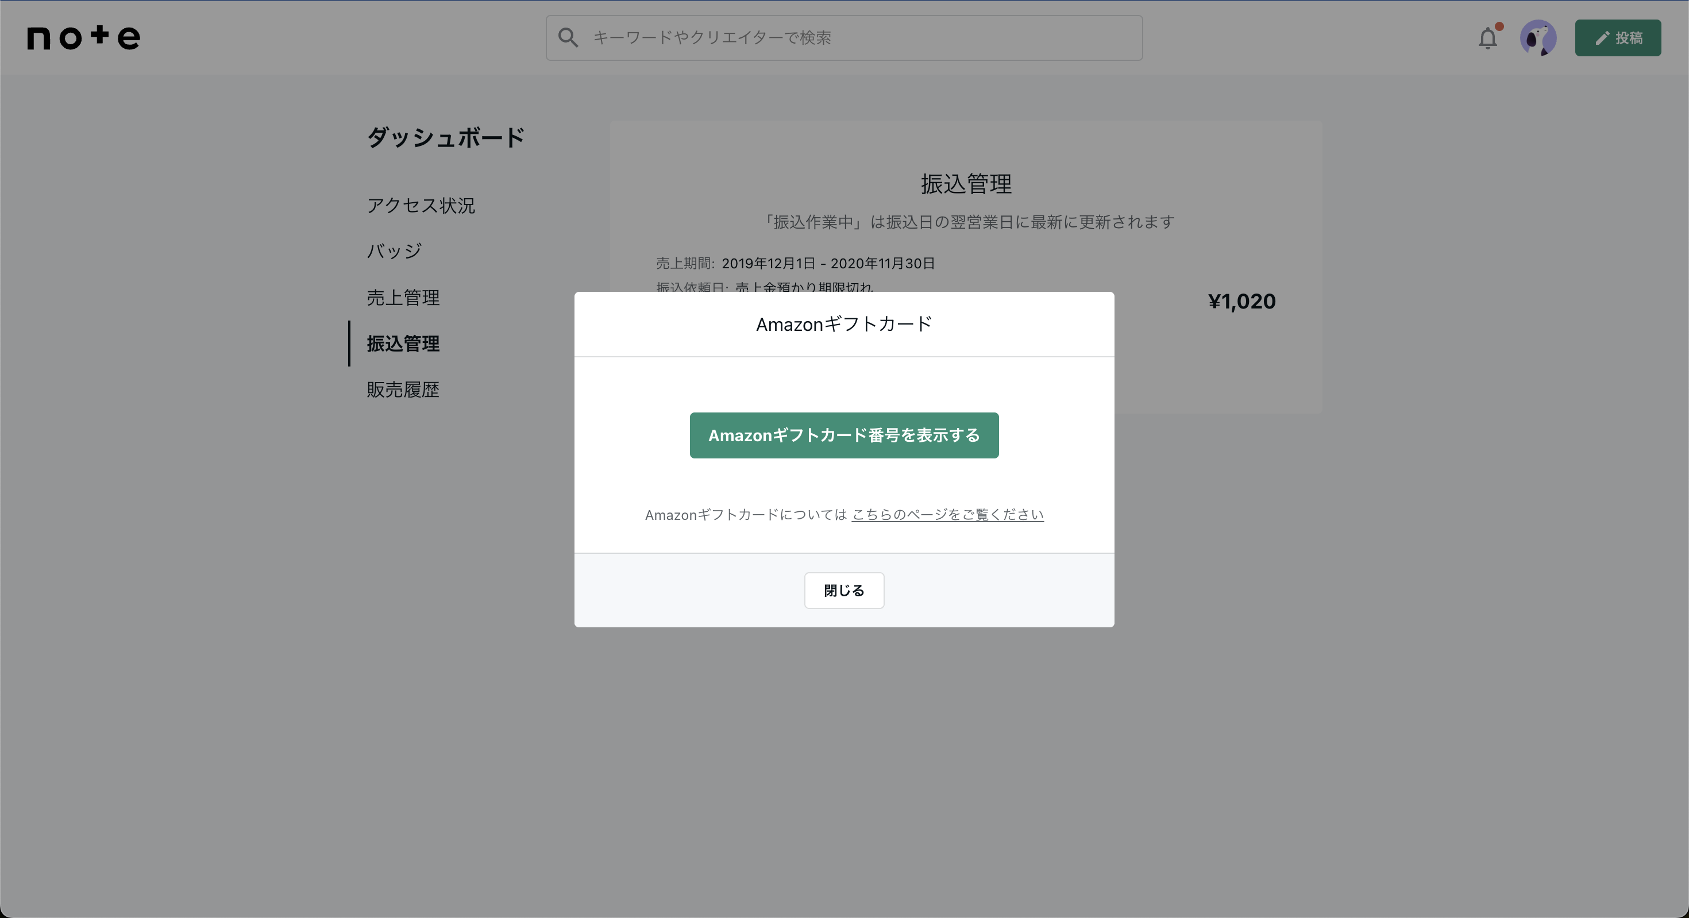Click the ¥1,020 amount
This screenshot has height=918, width=1689.
click(x=1242, y=301)
